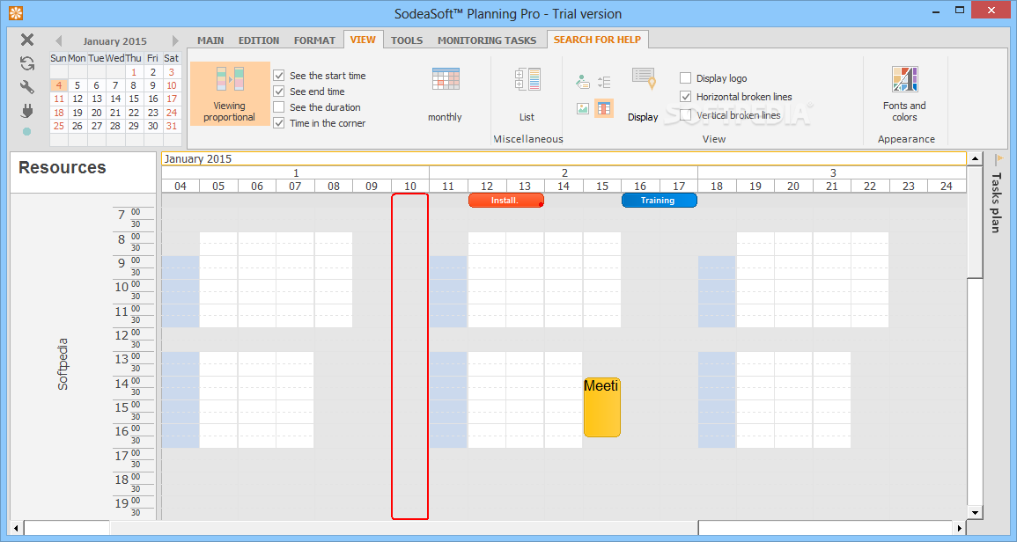This screenshot has width=1017, height=542.
Task: Open the wrench tools icon
Action: 27,86
